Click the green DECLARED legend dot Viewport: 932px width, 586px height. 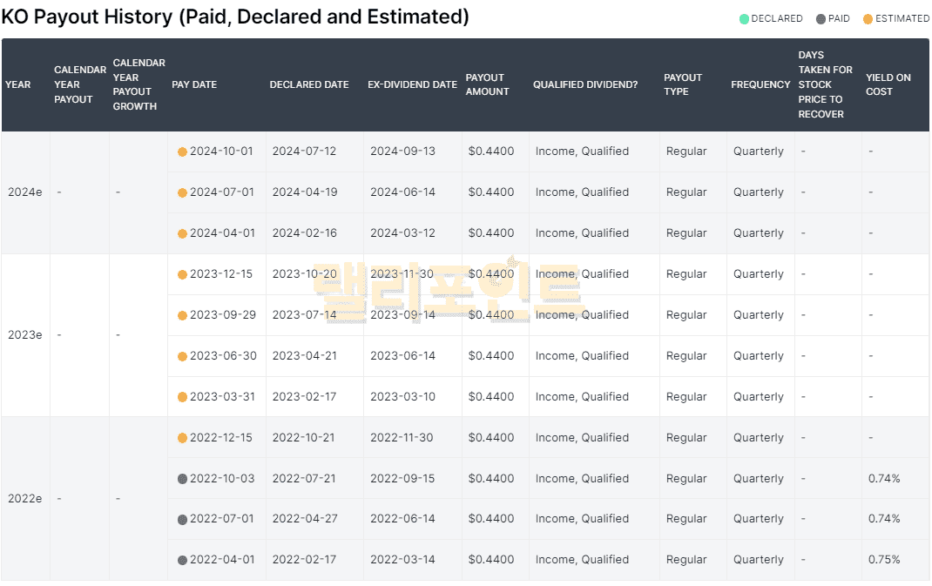click(744, 19)
